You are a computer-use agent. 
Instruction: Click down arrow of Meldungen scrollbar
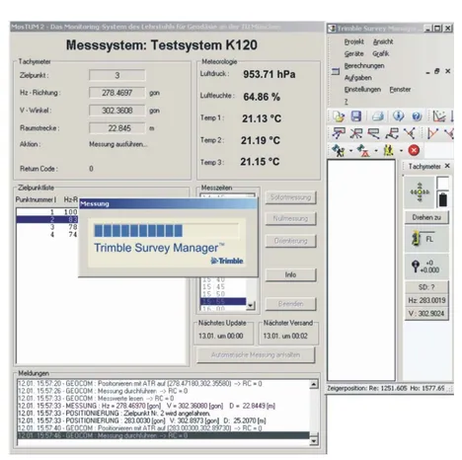314,441
